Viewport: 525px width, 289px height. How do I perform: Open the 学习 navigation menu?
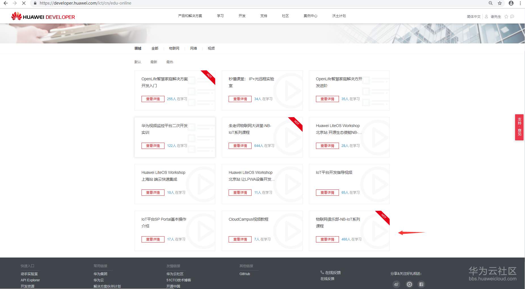[x=220, y=16]
